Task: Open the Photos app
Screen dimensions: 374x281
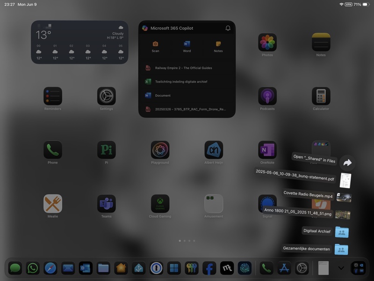Action: point(267,42)
